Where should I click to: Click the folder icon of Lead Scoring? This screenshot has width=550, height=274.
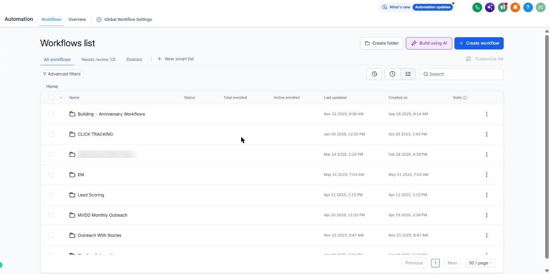point(72,195)
